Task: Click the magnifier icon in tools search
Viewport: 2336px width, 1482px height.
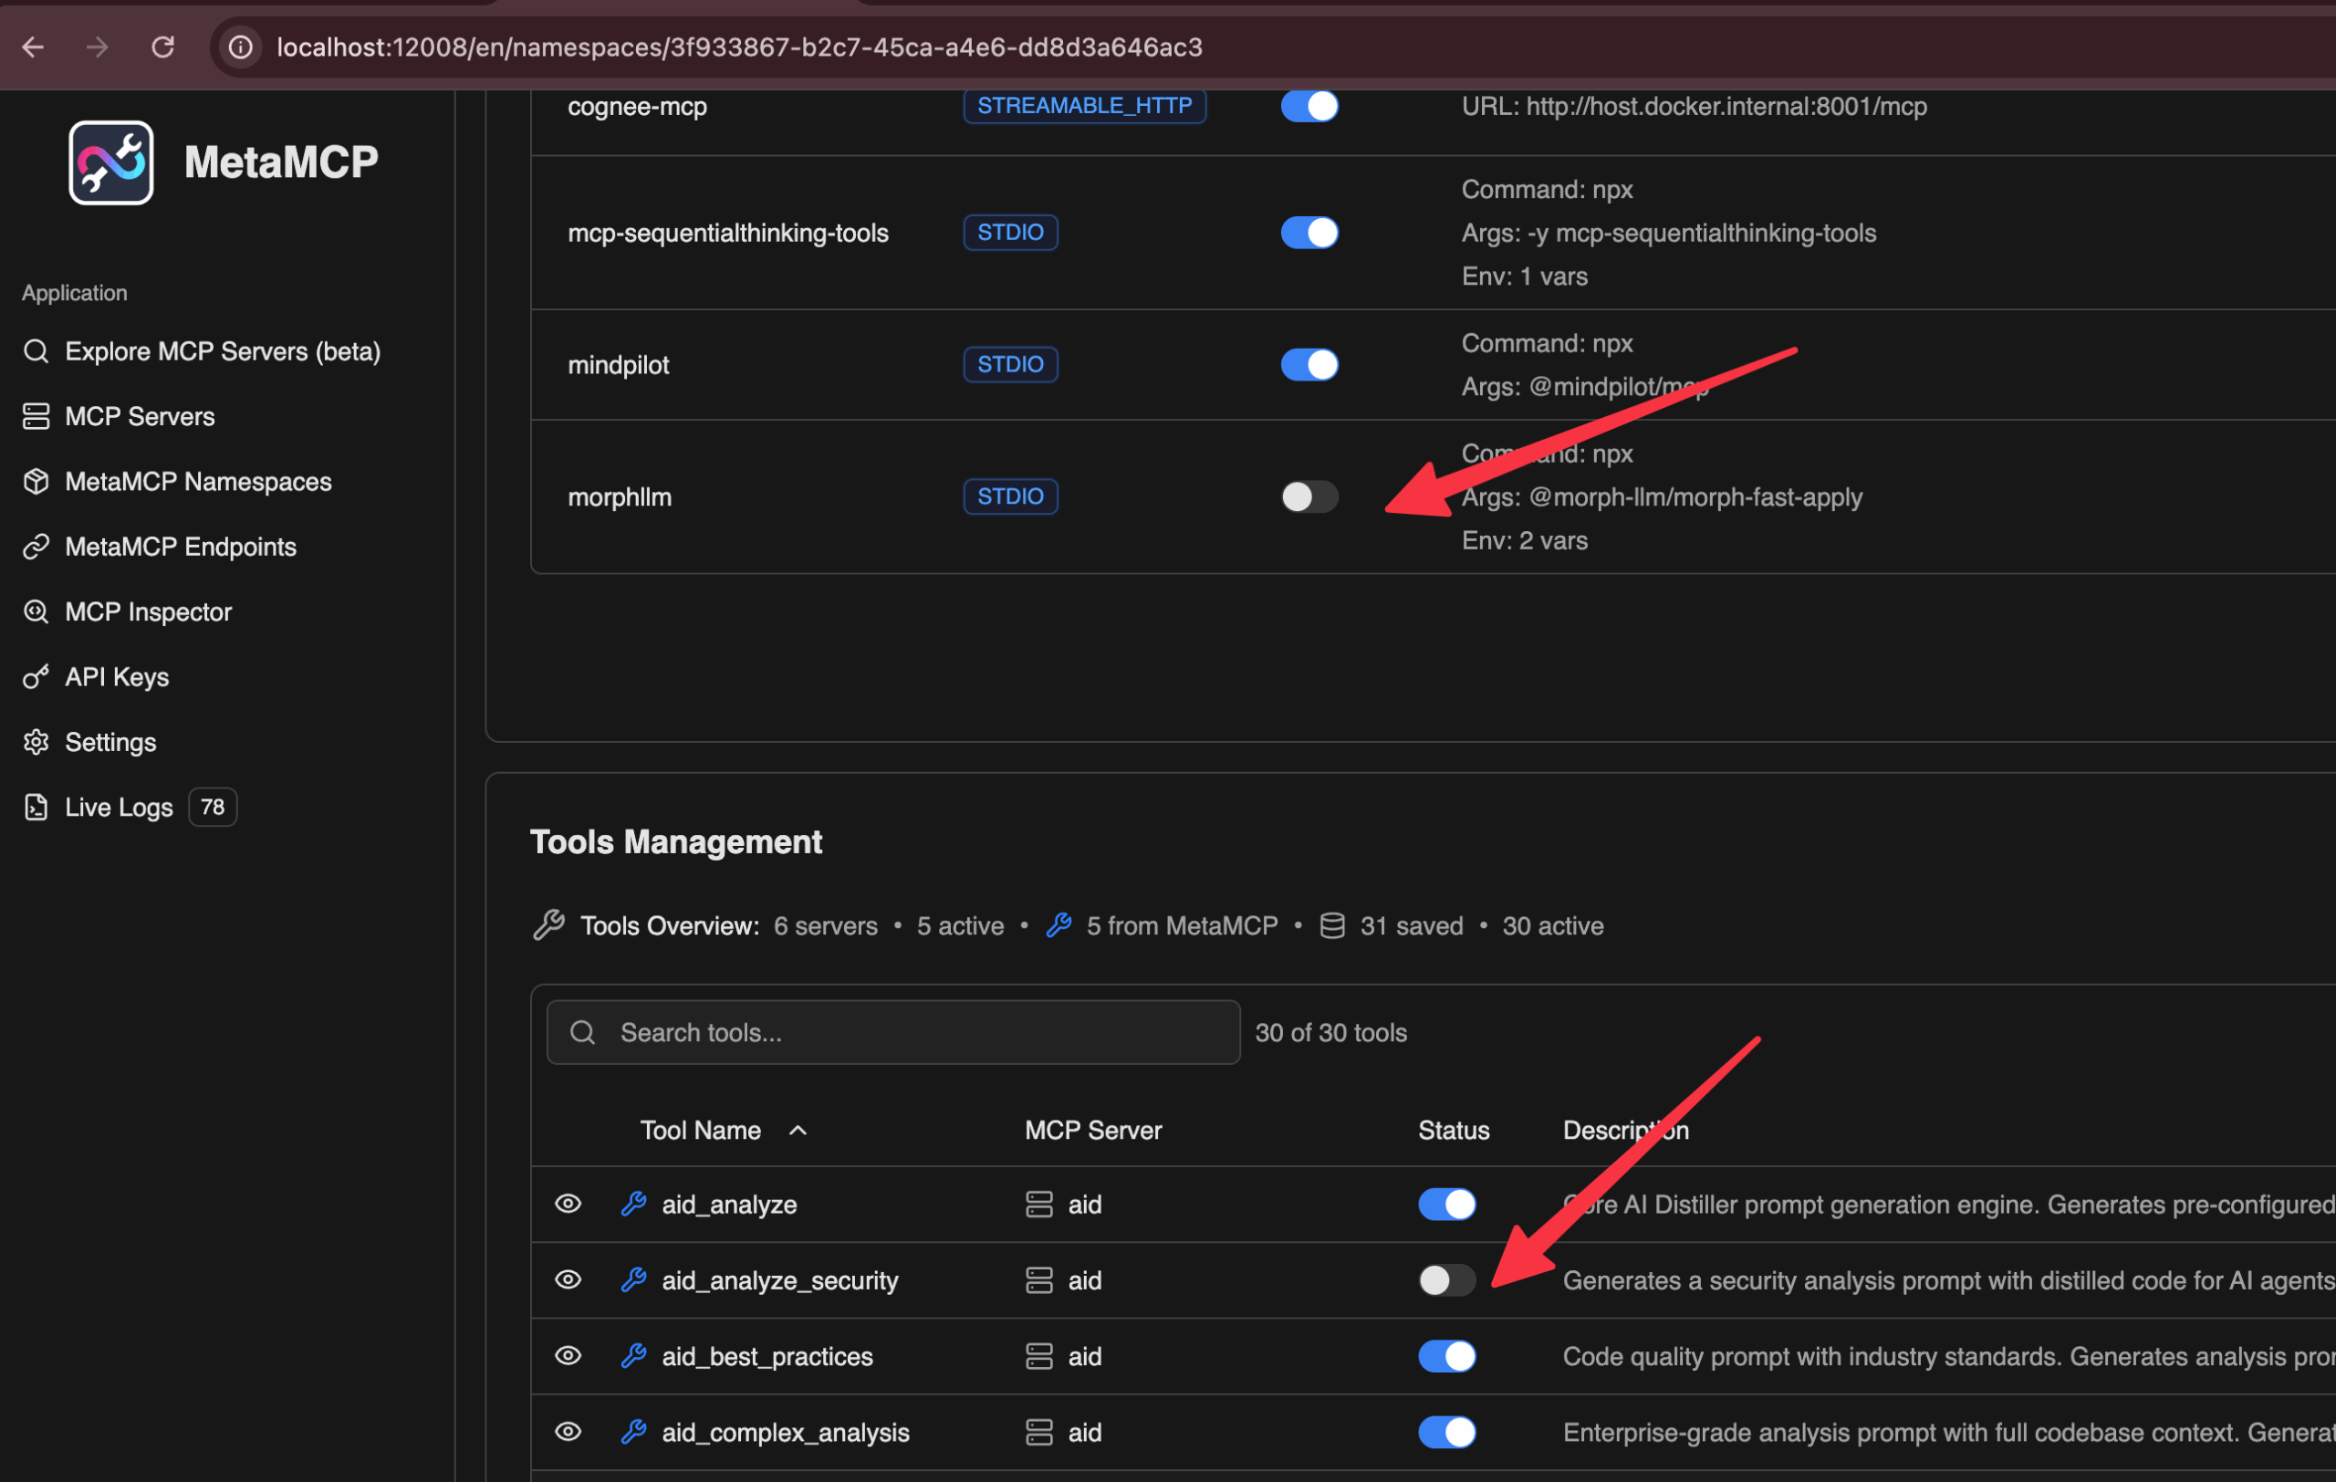Action: (x=582, y=1032)
